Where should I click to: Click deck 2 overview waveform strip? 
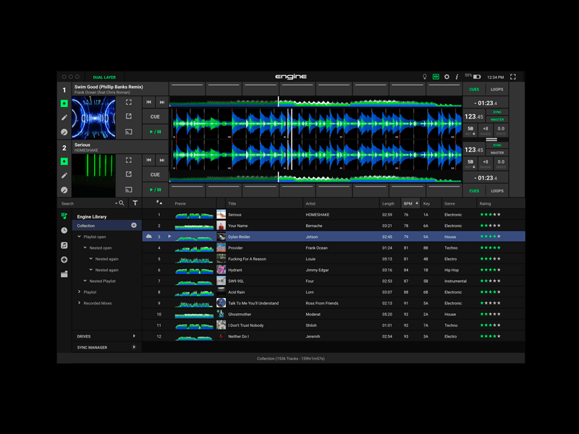pos(316,178)
